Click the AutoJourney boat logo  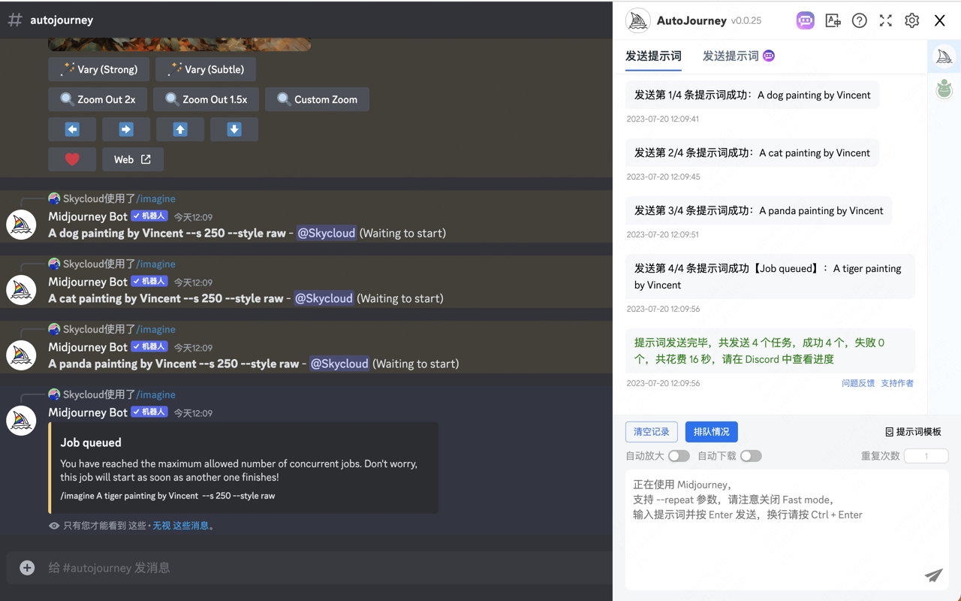pos(637,20)
